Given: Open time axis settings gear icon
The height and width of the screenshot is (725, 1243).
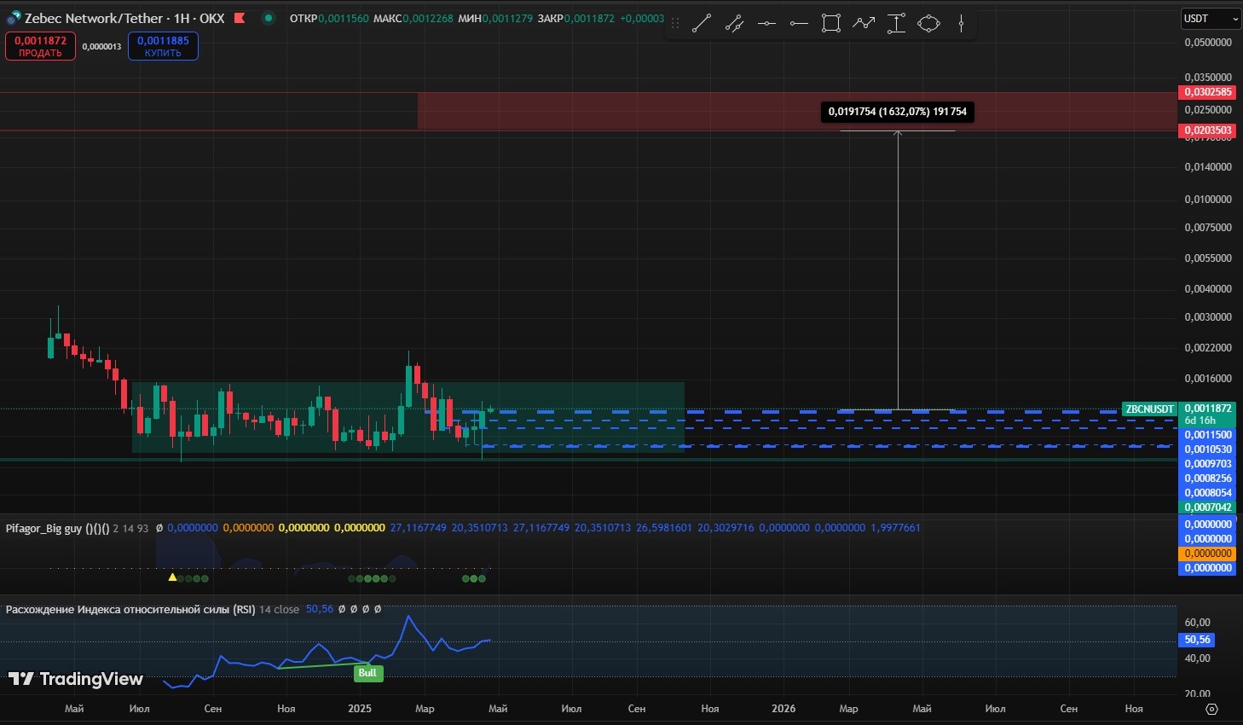Looking at the screenshot, I should point(1211,709).
